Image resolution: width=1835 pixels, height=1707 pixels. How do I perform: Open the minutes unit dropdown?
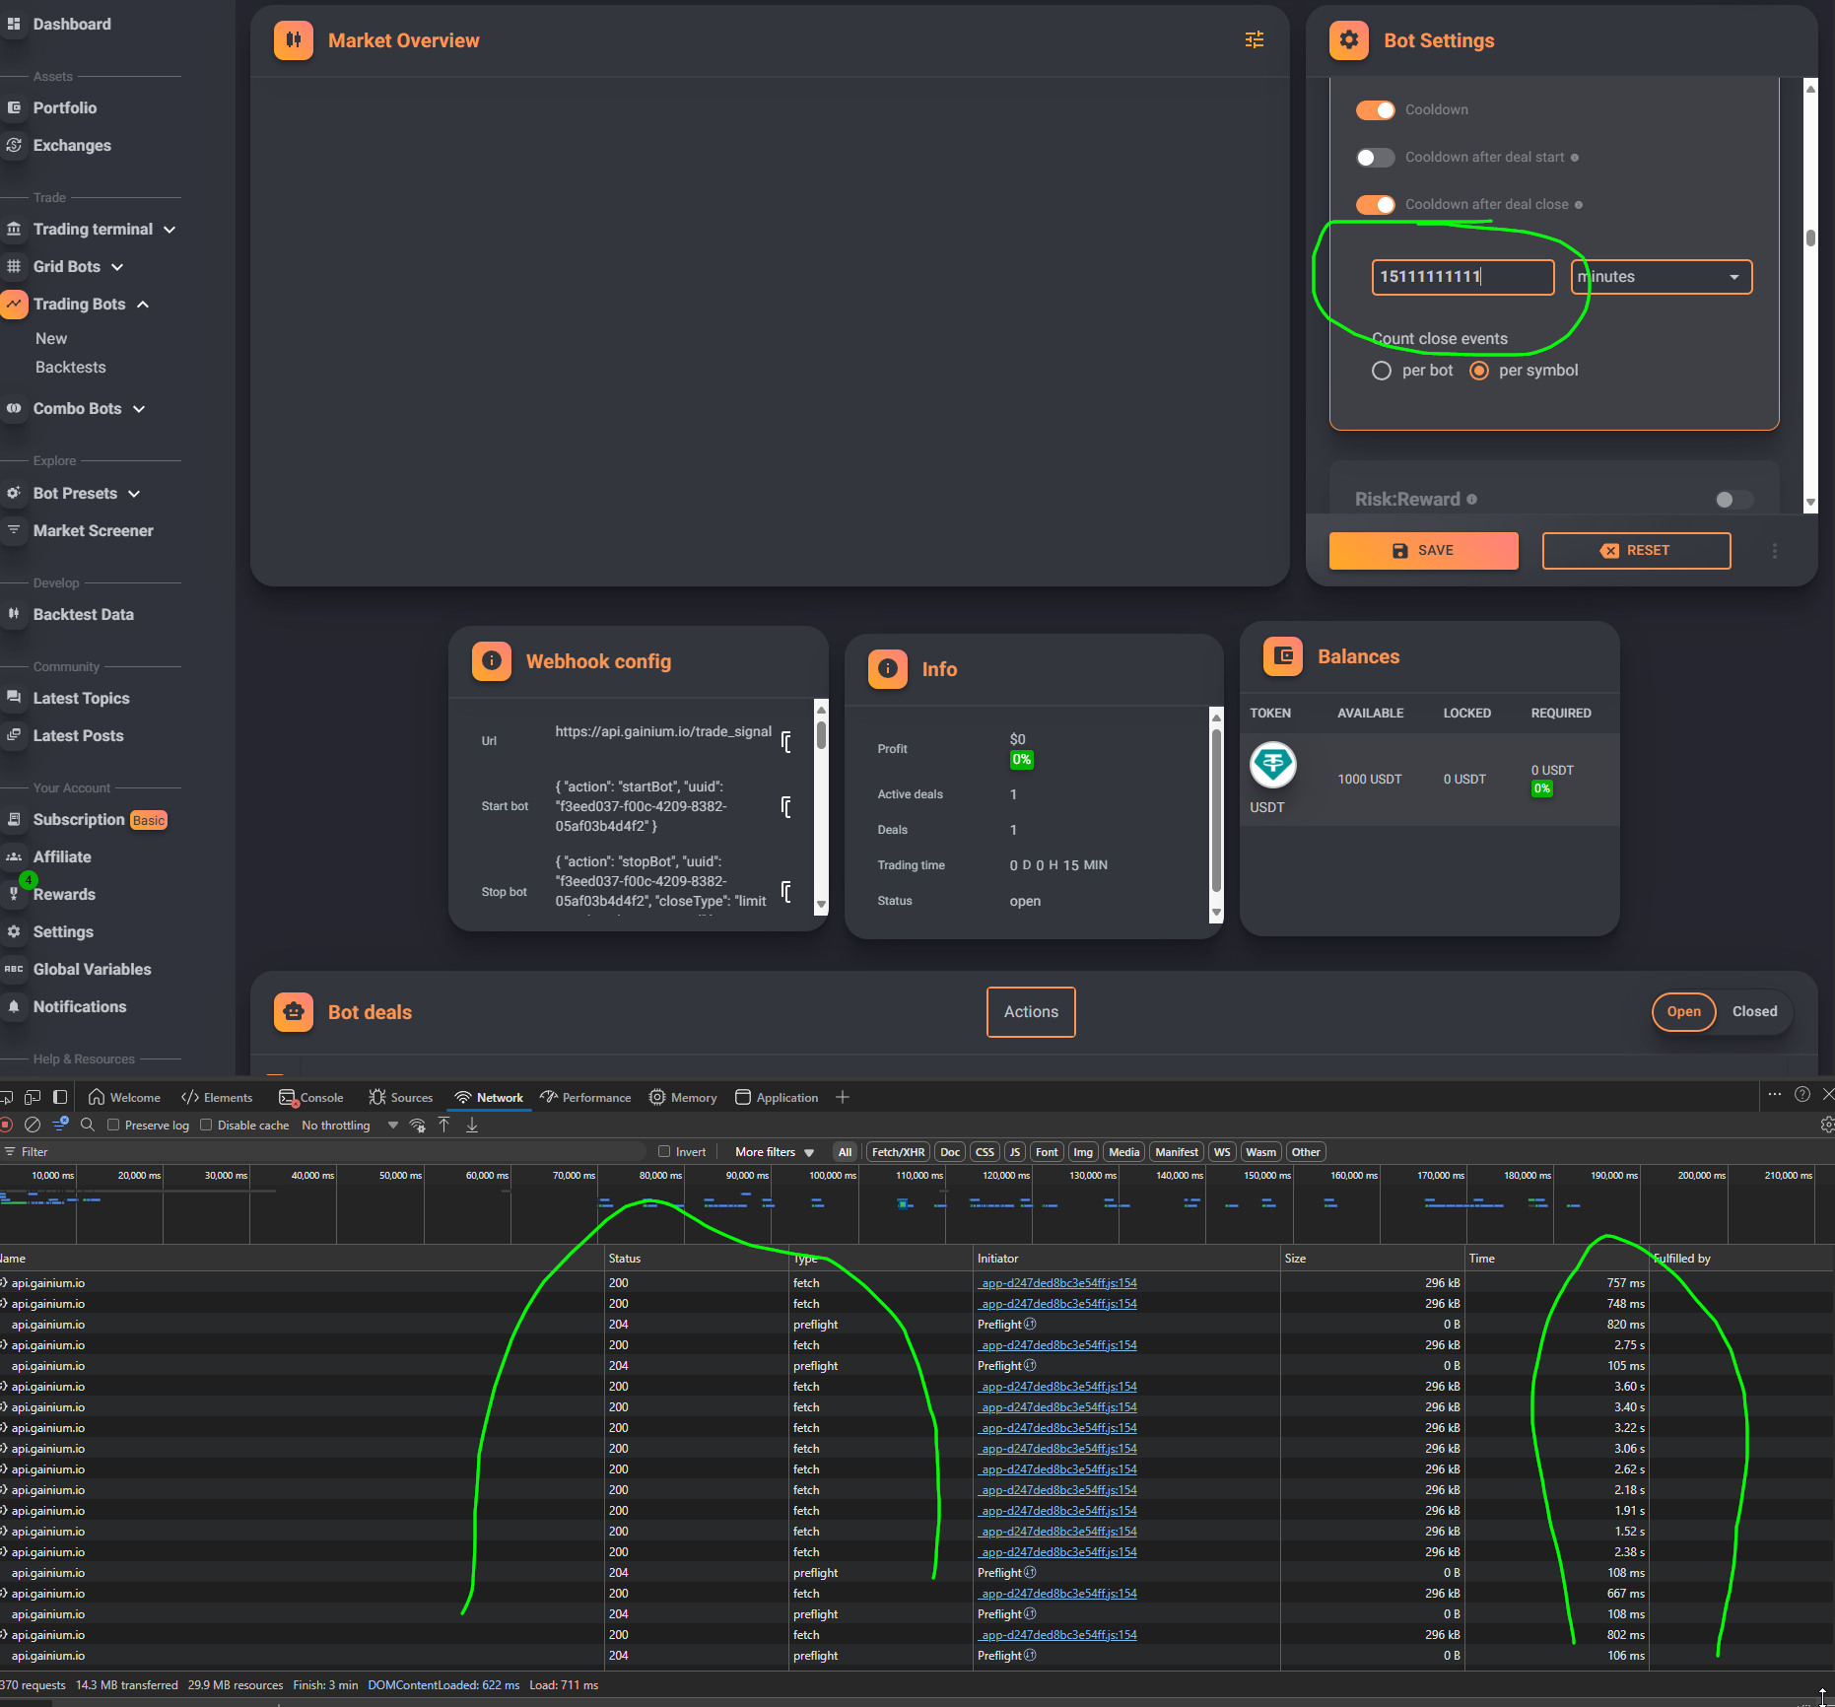point(1661,277)
